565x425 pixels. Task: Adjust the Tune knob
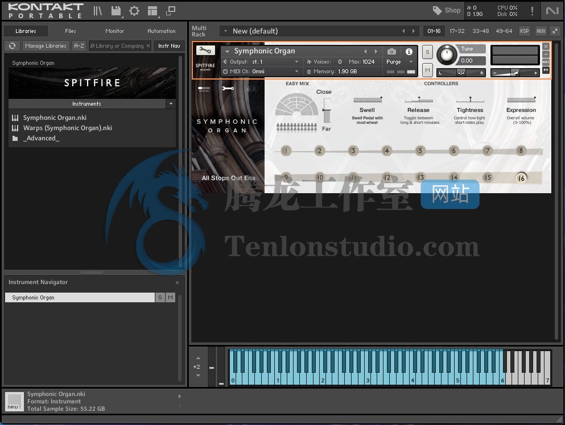[x=447, y=55]
